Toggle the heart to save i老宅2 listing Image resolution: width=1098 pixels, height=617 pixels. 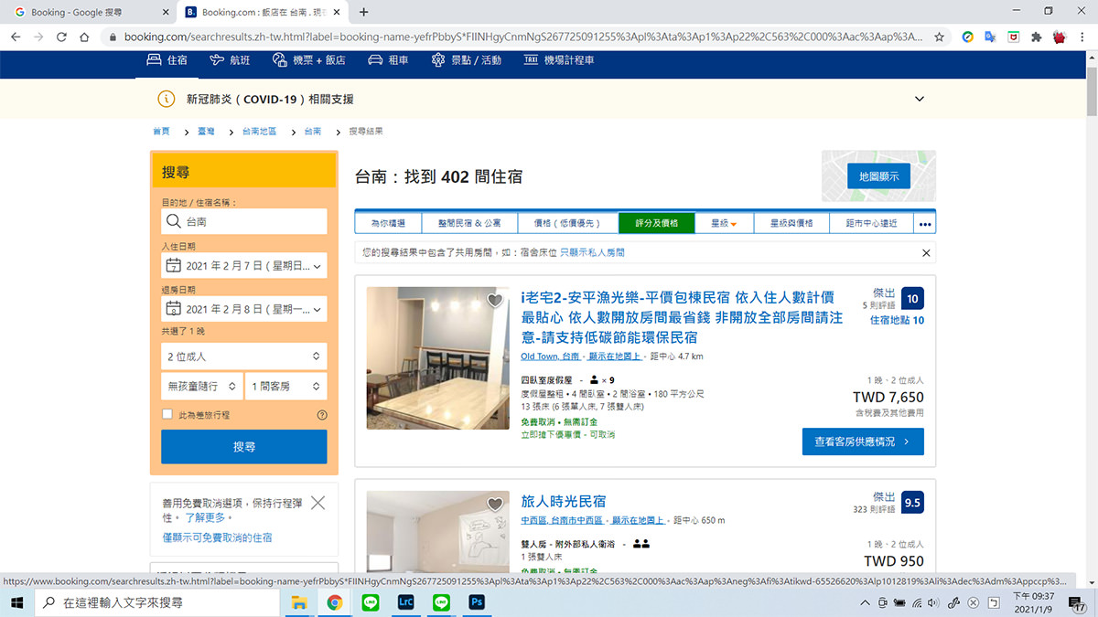(495, 300)
